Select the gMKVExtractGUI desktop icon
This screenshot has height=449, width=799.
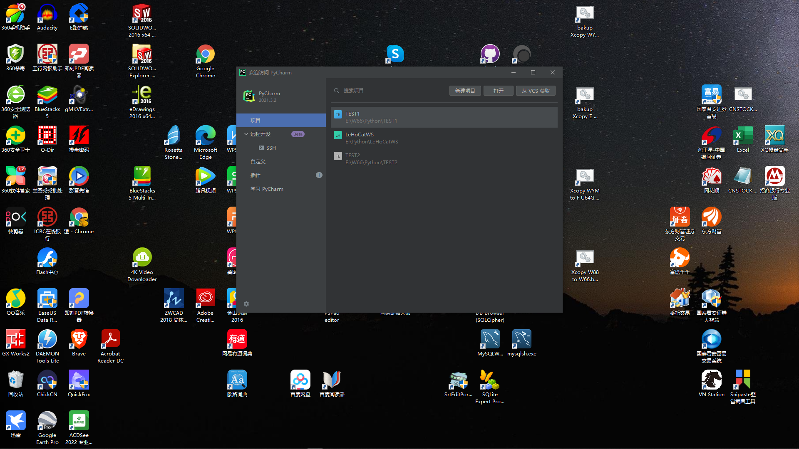pyautogui.click(x=79, y=99)
